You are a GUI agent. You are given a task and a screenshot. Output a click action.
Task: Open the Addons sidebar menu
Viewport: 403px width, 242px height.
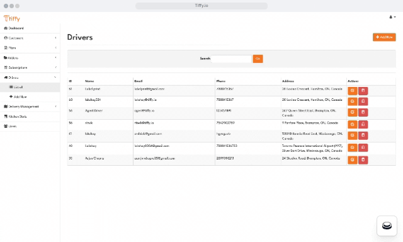pyautogui.click(x=30, y=58)
